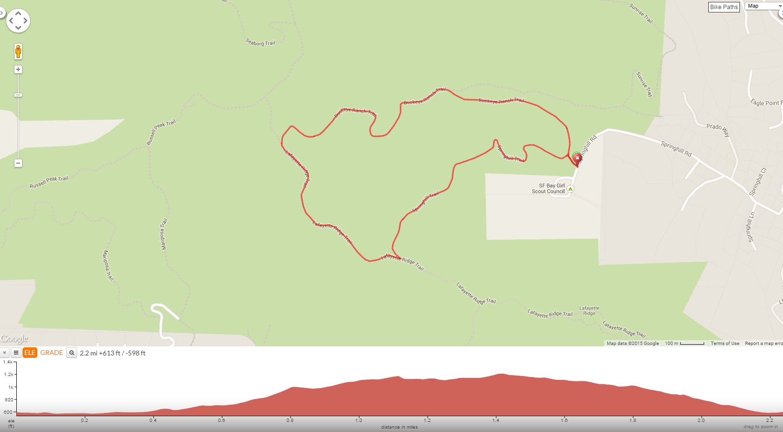The image size is (783, 432).
Task: Expand left sidebar with chevron arrow
Action: tap(1, 13)
